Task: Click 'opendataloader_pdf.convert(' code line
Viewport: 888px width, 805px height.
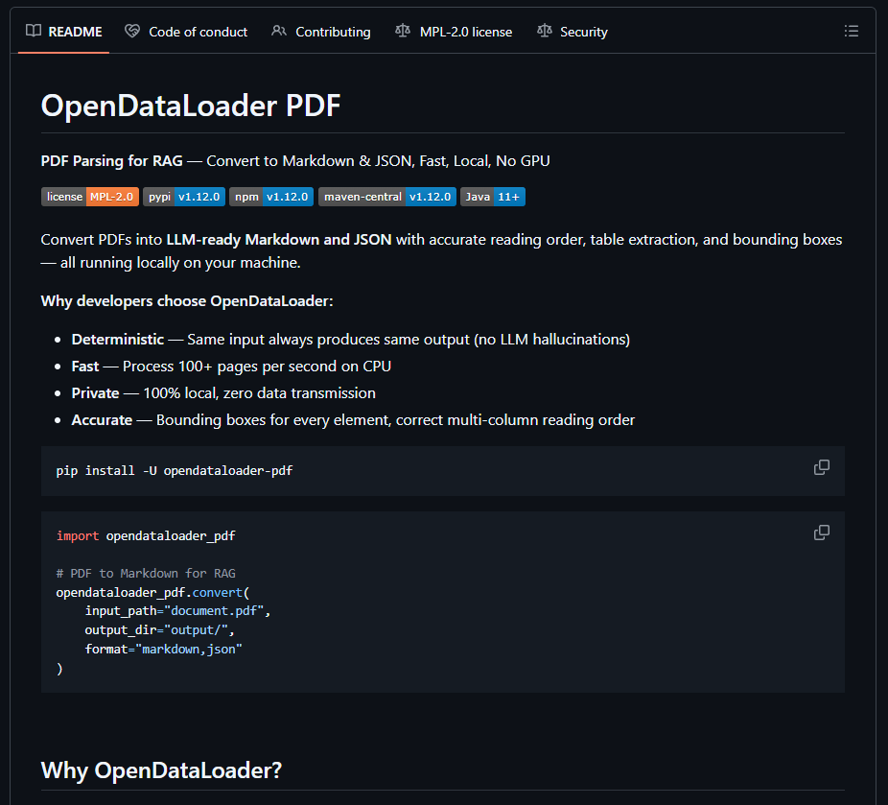Action: tap(152, 593)
